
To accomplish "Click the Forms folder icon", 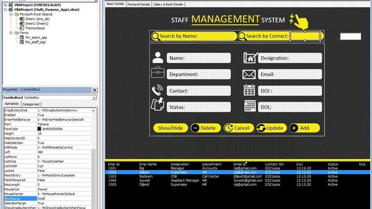I will (x=16, y=33).
